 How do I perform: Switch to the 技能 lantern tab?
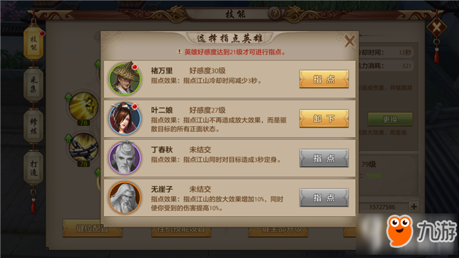click(x=33, y=43)
